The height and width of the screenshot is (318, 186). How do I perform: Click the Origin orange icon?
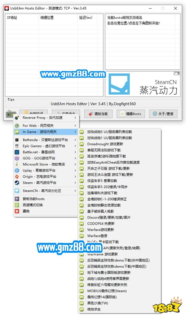(x=17, y=176)
